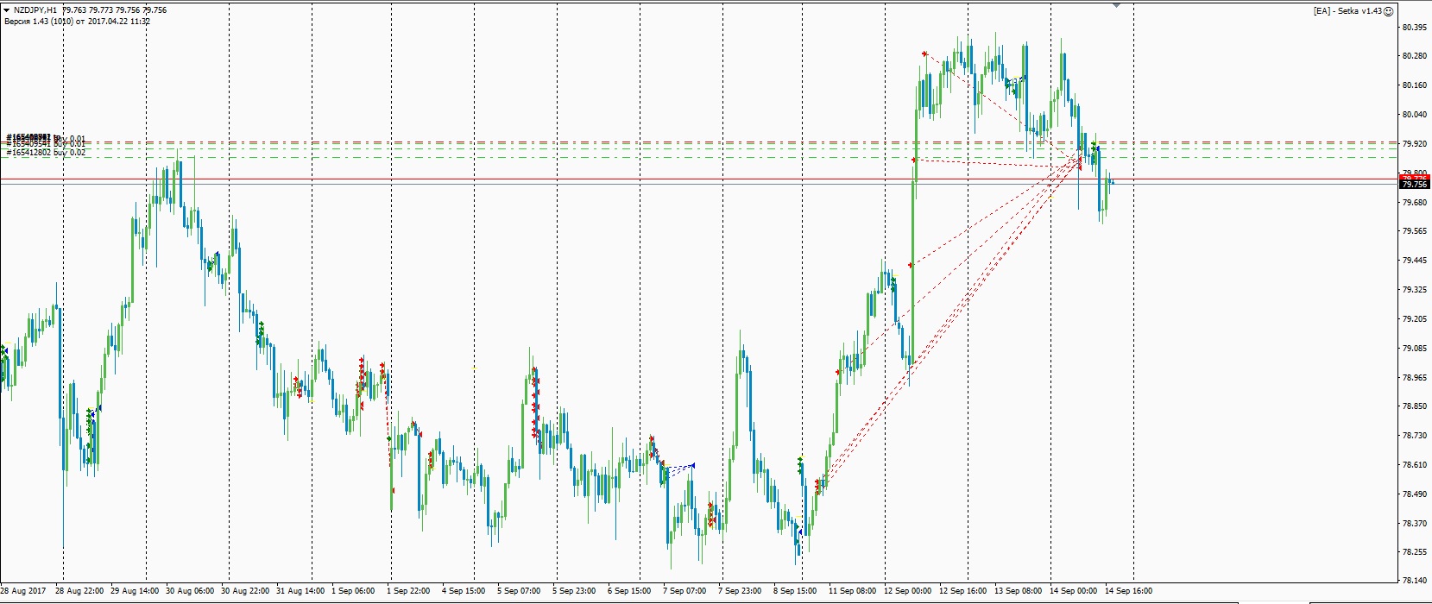Click the 12 Sep 16:00 time label
The height and width of the screenshot is (604, 1432).
coord(963,591)
